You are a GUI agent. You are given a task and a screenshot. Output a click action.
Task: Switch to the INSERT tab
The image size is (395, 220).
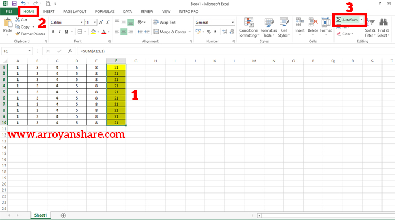click(49, 12)
